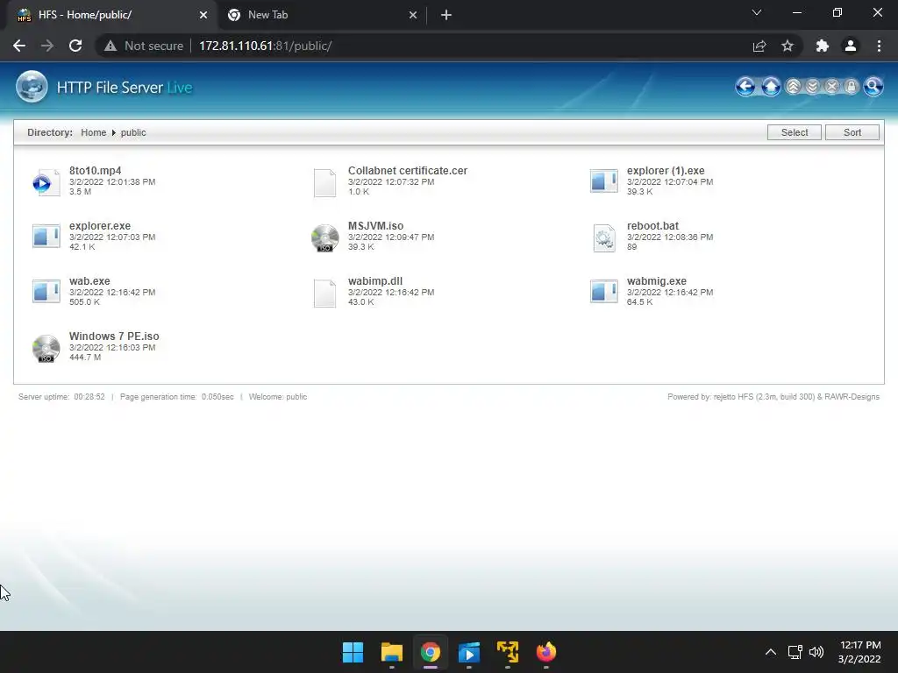Download the MSJVM.iso link
This screenshot has width=898, height=673.
(375, 225)
